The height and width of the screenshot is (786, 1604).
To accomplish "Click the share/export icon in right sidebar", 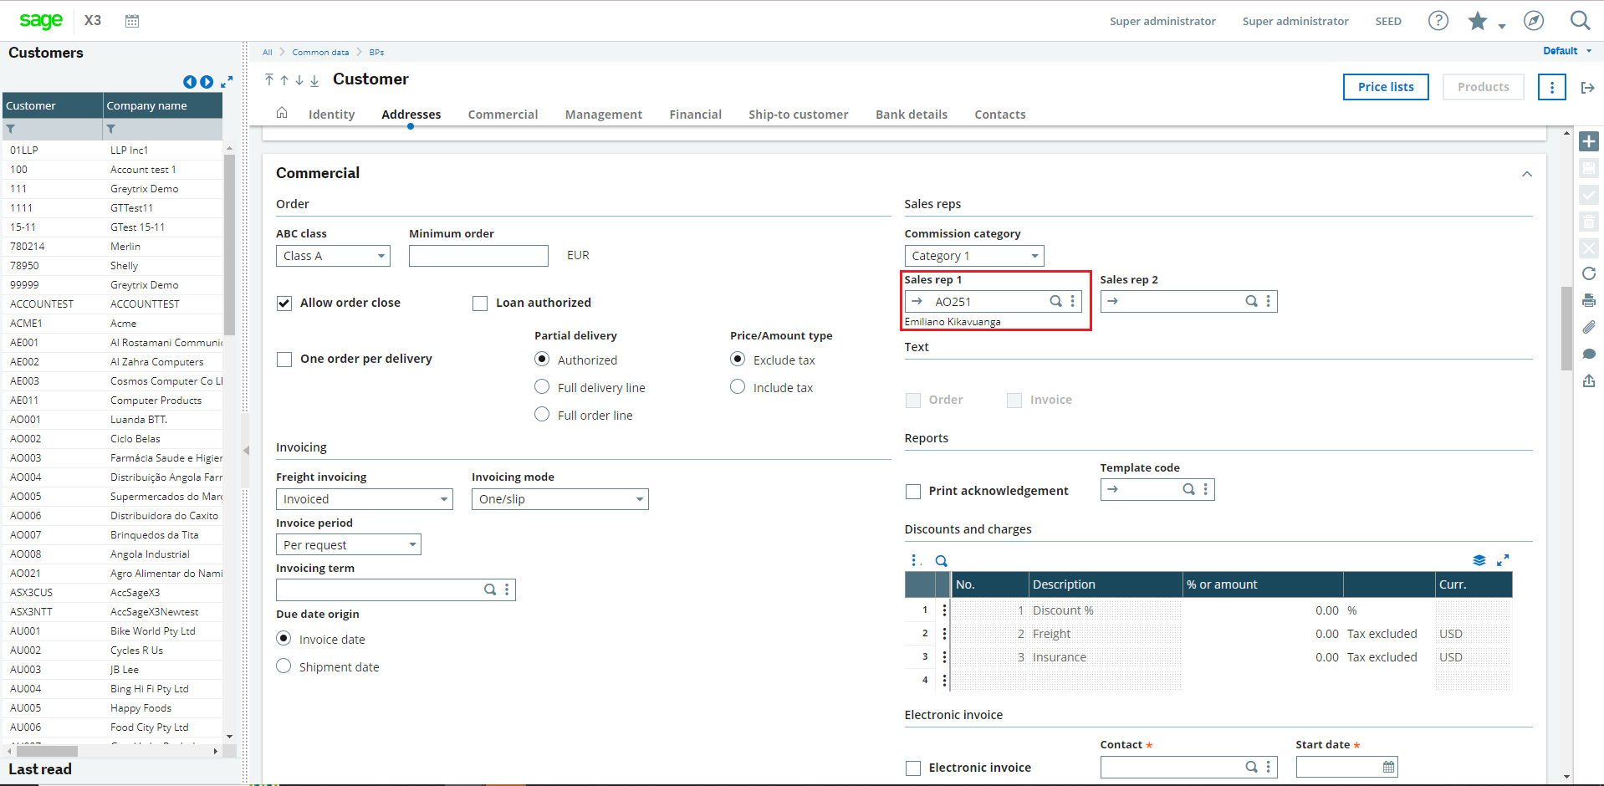I will pyautogui.click(x=1589, y=380).
